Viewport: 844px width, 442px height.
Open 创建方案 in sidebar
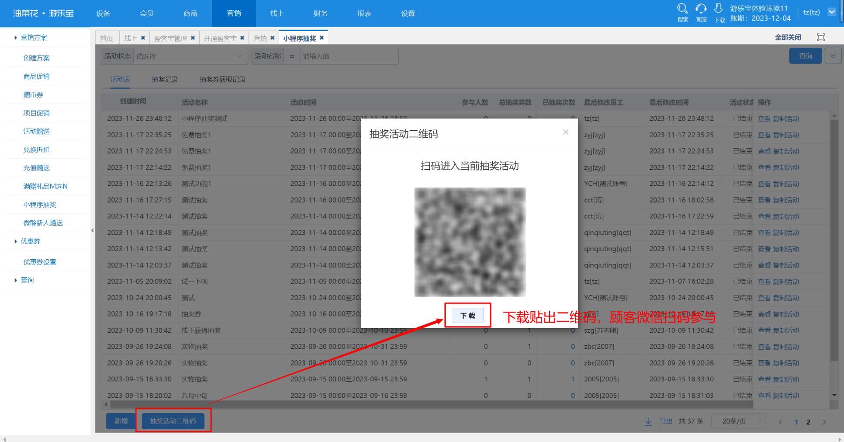pyautogui.click(x=37, y=58)
